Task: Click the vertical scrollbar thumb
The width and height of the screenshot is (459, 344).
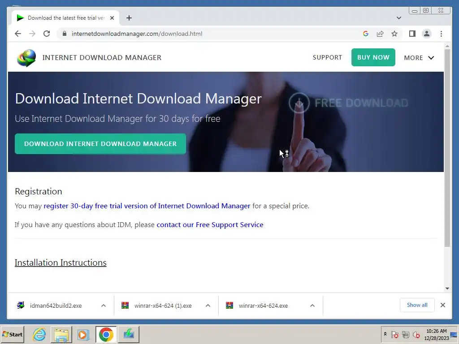Action: 447,148
